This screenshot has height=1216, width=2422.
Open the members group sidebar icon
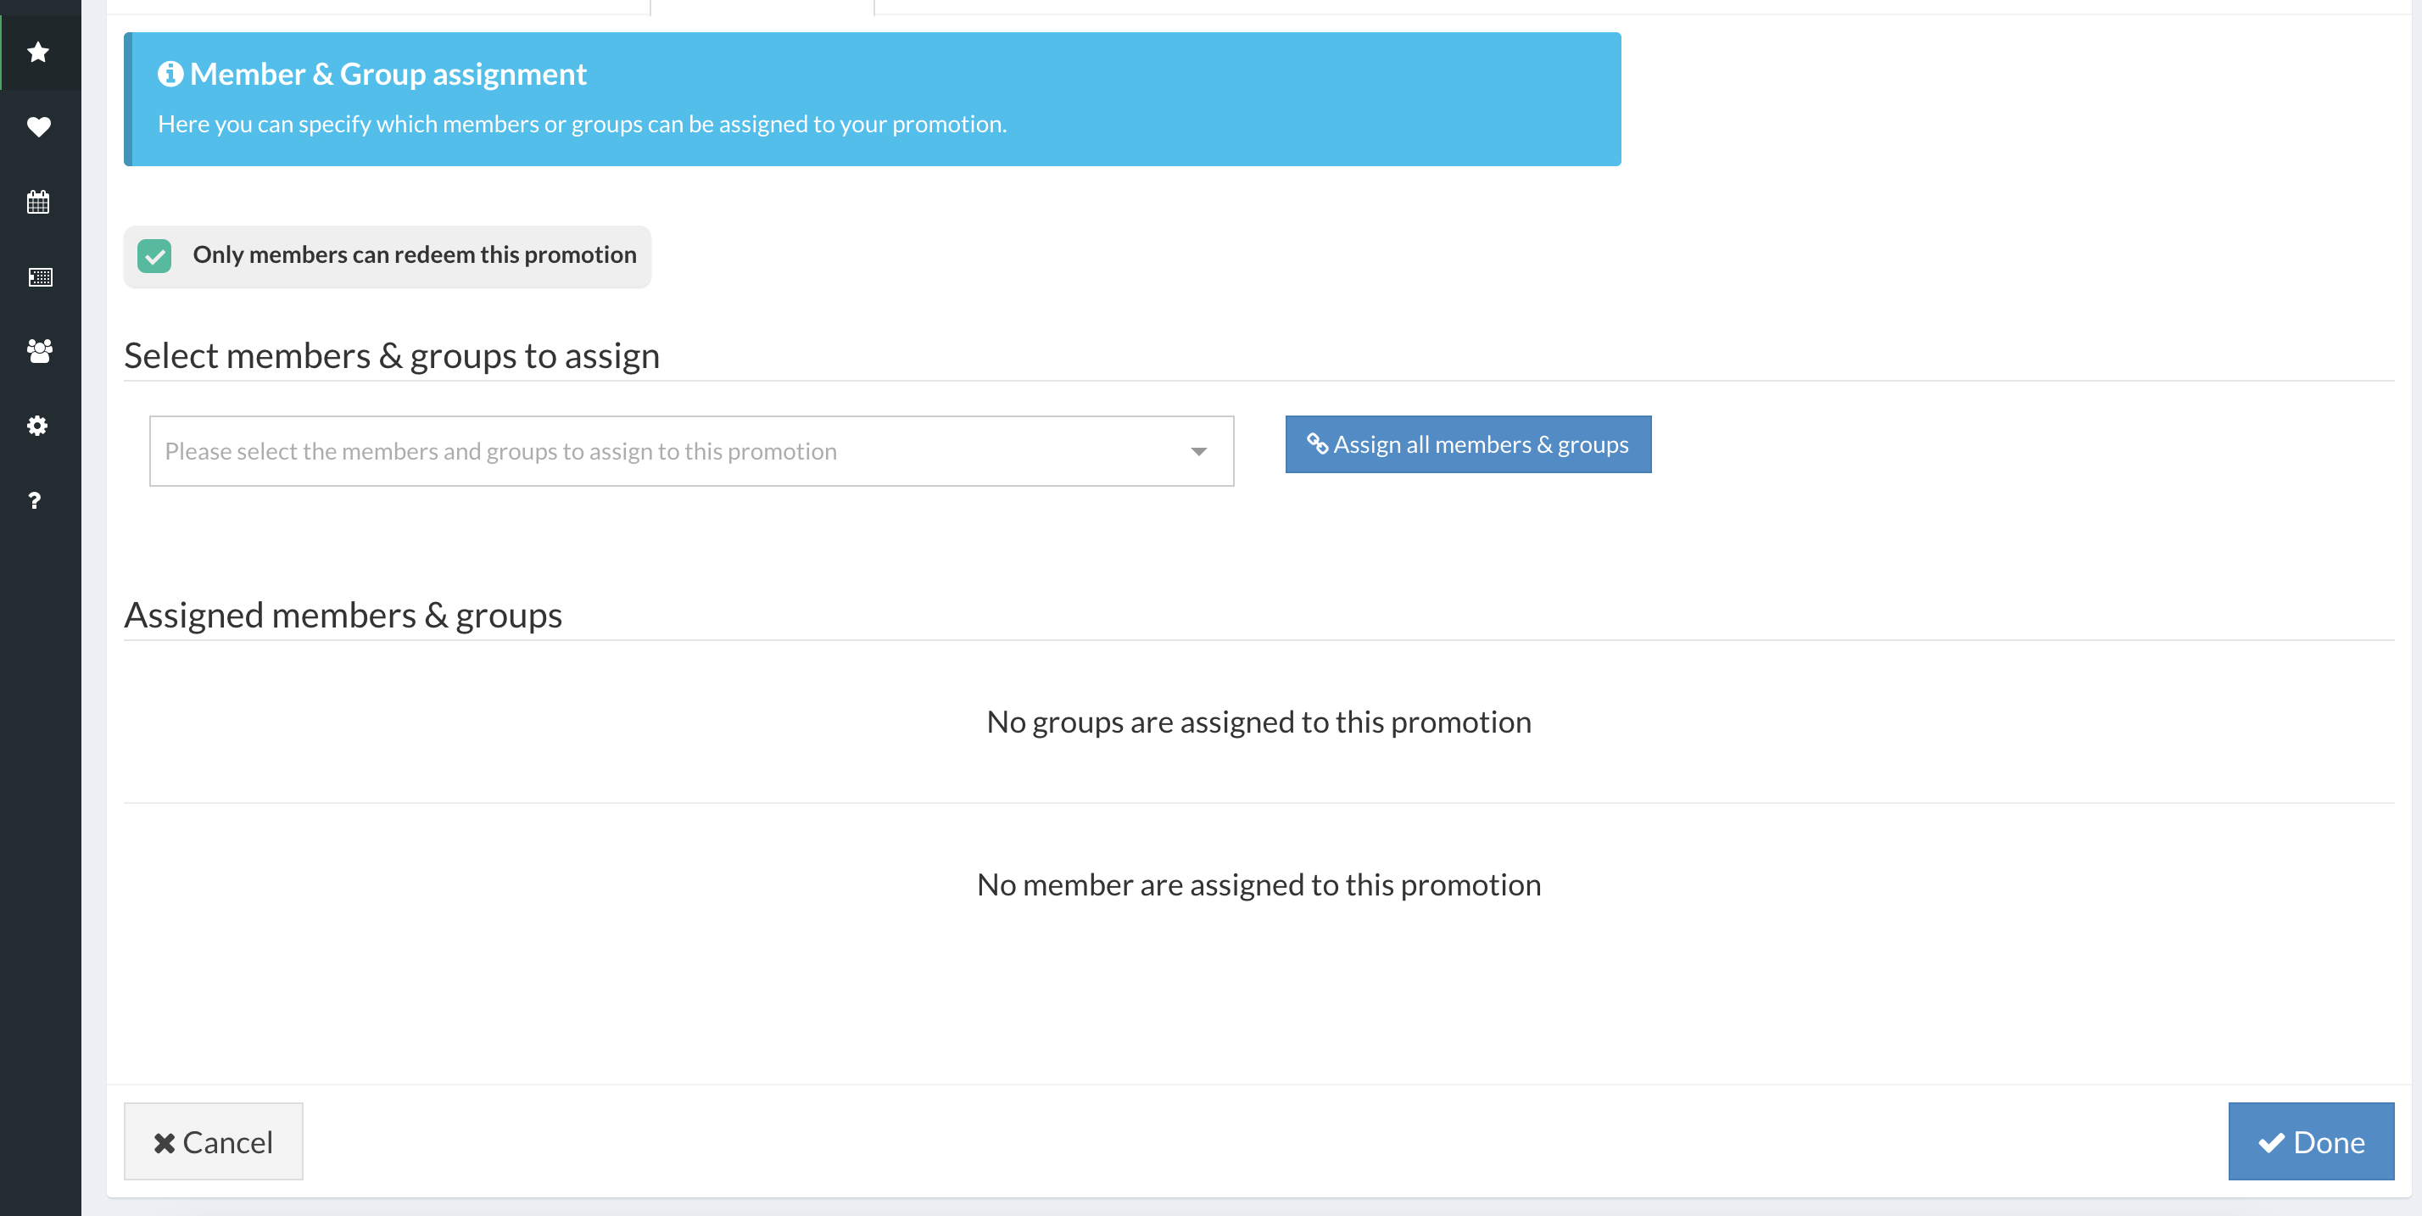click(40, 351)
